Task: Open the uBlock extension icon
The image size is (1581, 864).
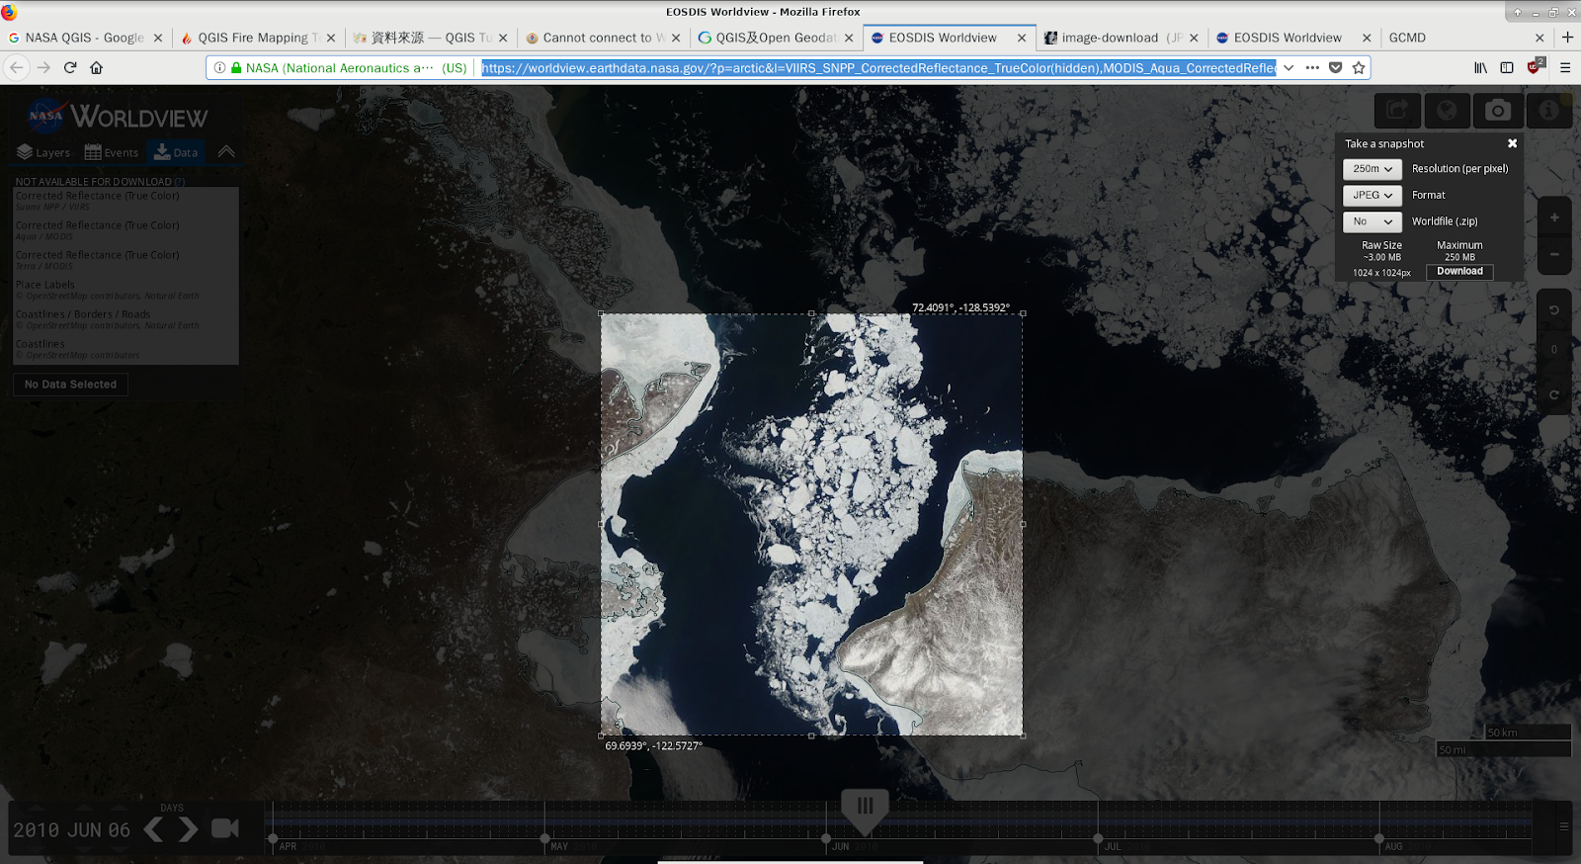Action: click(x=1535, y=66)
